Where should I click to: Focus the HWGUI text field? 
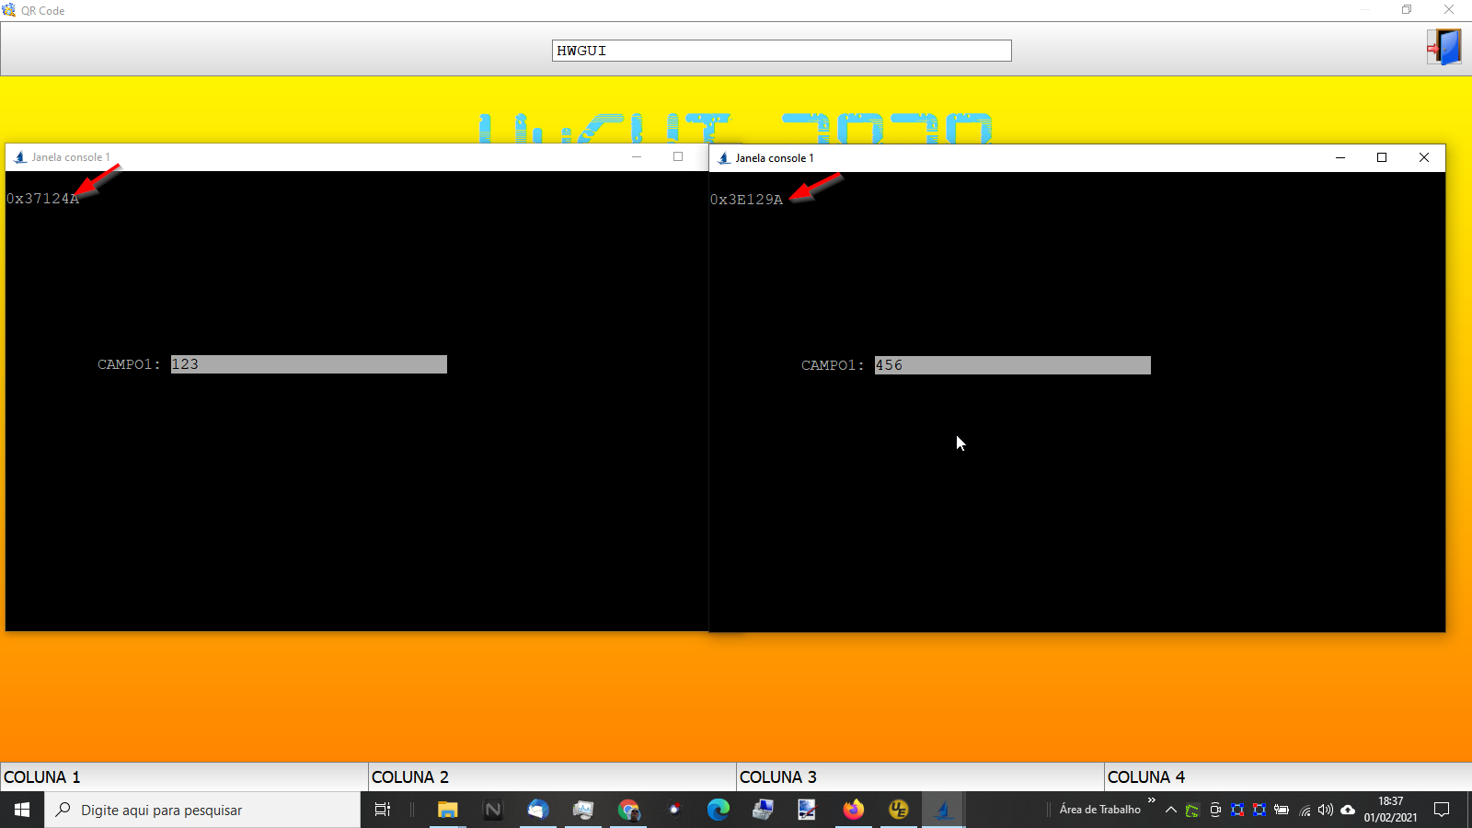(781, 51)
